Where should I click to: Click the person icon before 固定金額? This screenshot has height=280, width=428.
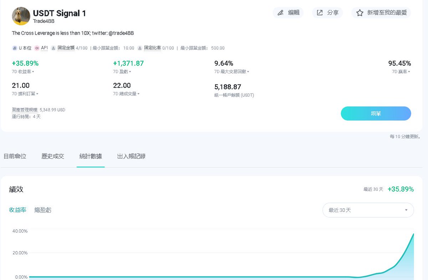(x=53, y=48)
